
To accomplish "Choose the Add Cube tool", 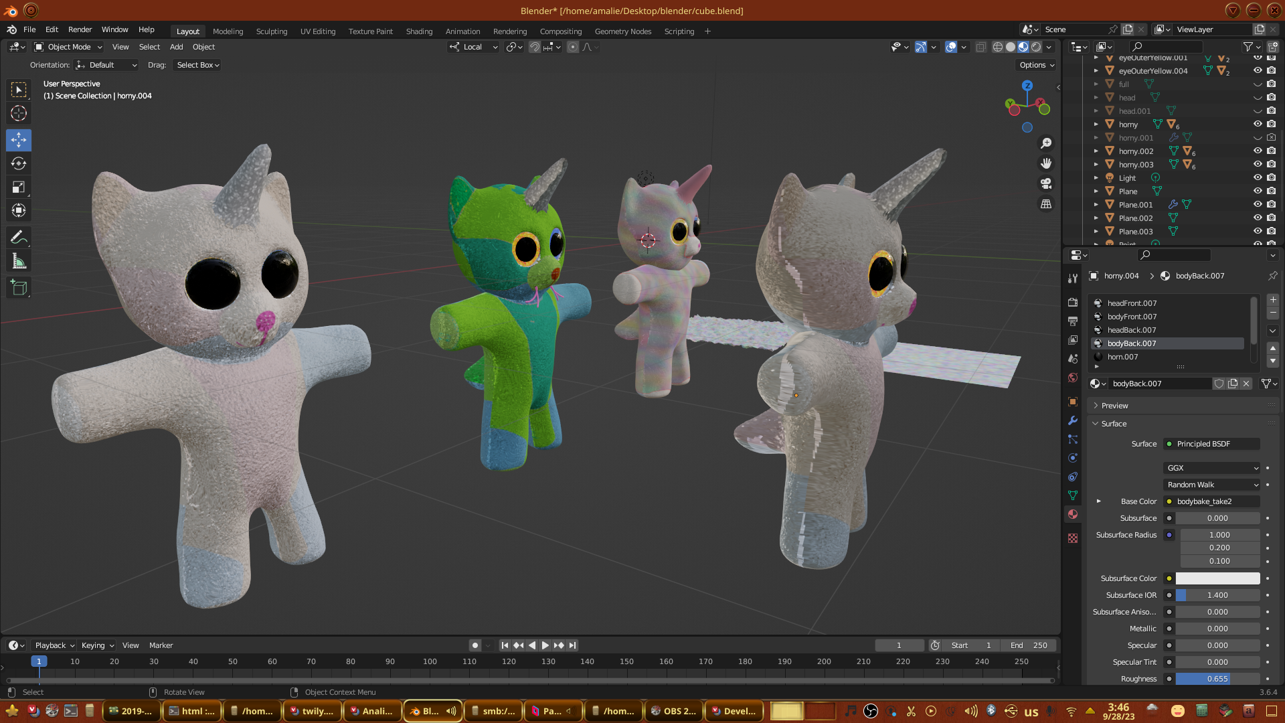I will point(19,288).
